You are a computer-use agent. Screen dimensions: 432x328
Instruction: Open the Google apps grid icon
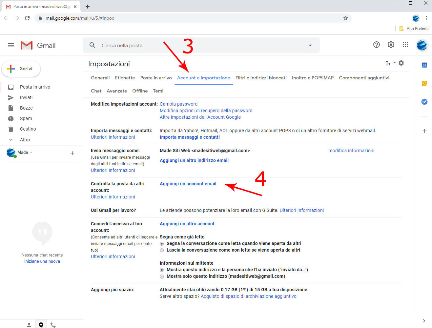(405, 45)
